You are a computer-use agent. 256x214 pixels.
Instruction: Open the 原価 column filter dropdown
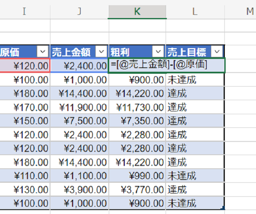43,52
